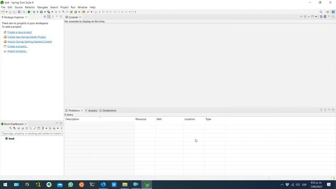Click the Problems view filter icon

(x=321, y=110)
